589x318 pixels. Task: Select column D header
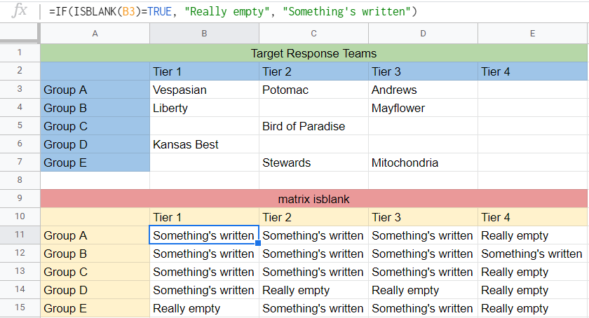[423, 34]
